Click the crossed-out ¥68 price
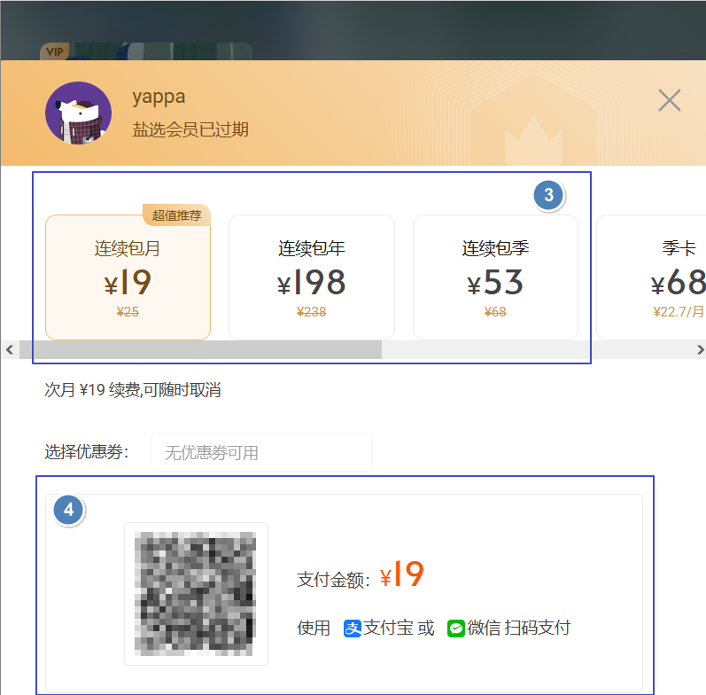The image size is (706, 695). click(x=495, y=311)
